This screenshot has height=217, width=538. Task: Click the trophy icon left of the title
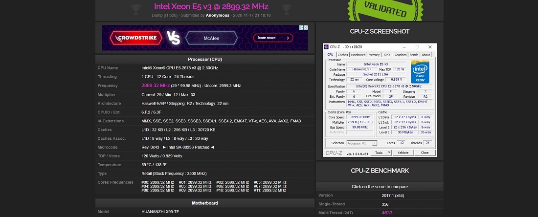click(x=136, y=9)
